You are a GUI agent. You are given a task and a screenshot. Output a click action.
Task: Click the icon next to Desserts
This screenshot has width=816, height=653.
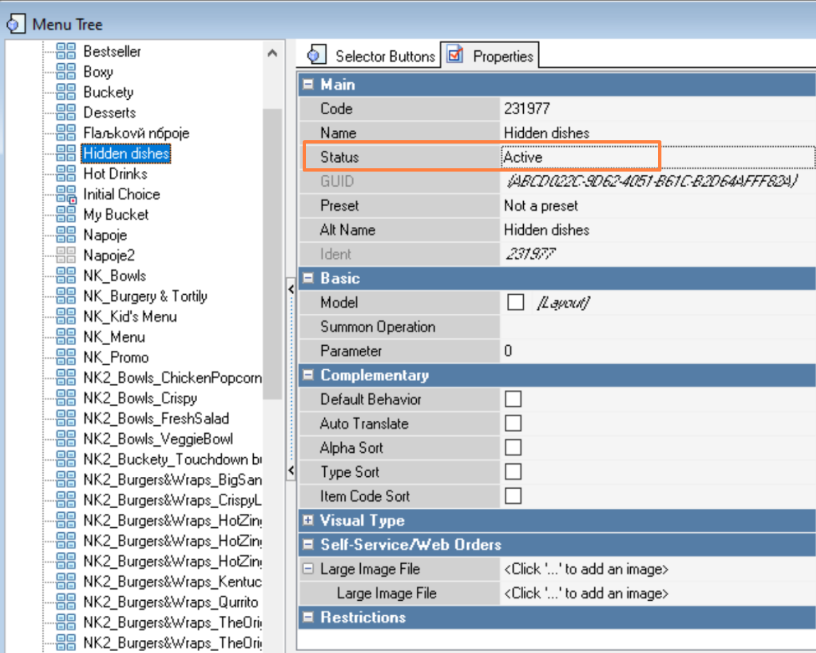coord(66,112)
